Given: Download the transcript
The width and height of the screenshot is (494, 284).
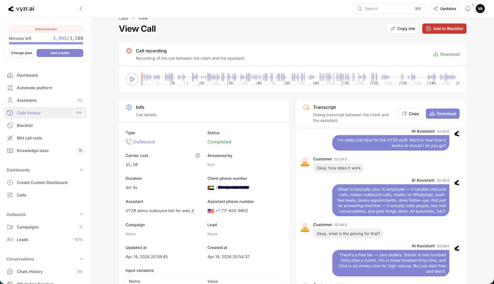Looking at the screenshot, I should pyautogui.click(x=443, y=114).
